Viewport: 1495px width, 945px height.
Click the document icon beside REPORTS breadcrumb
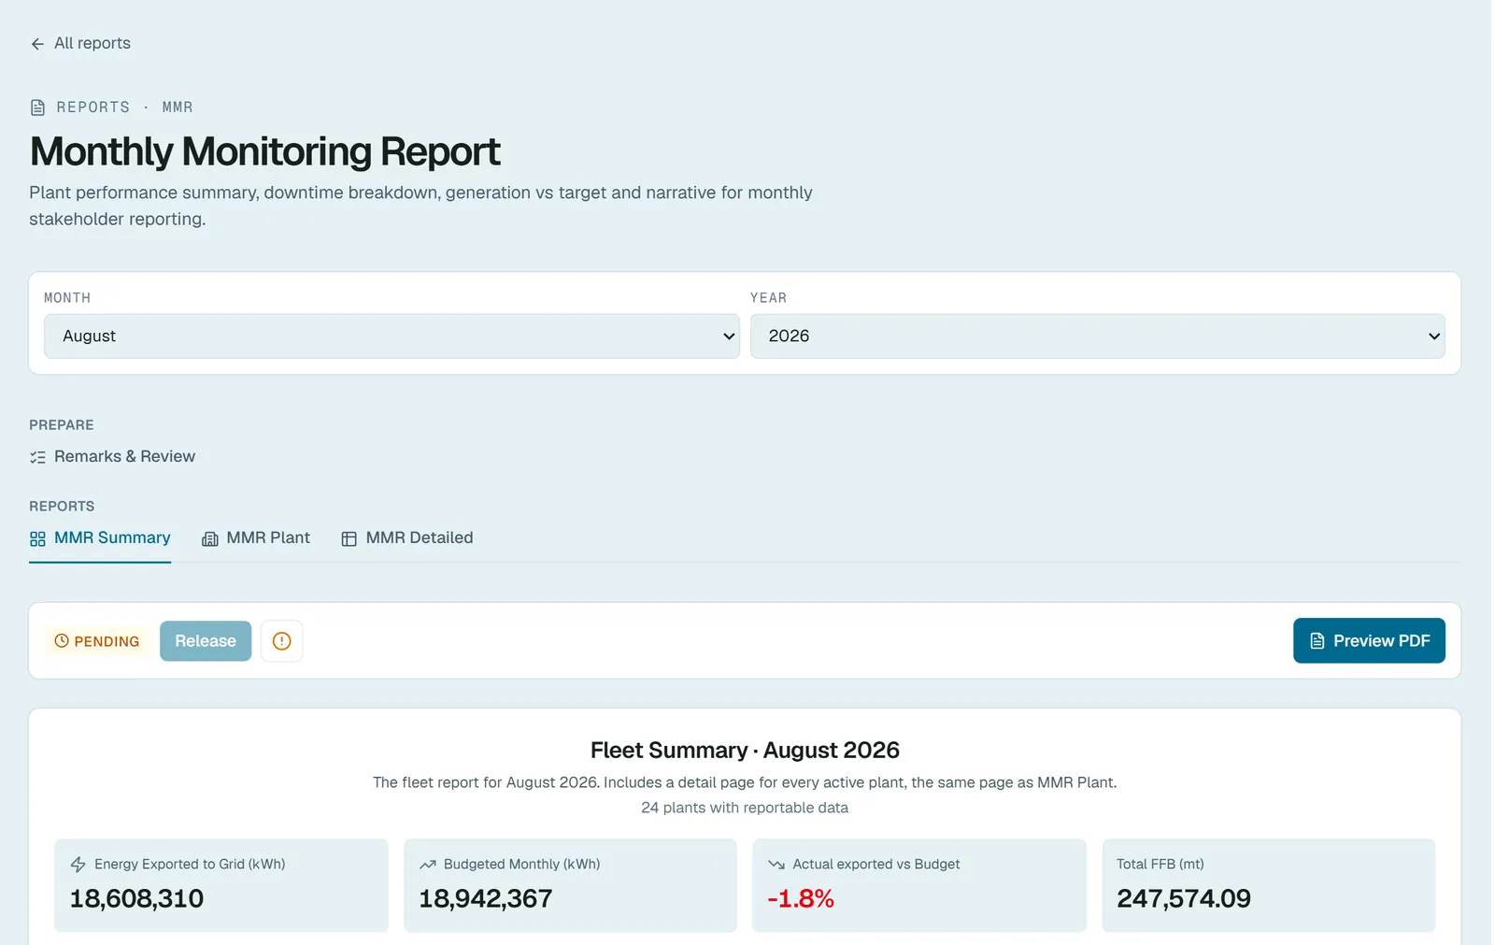(37, 107)
